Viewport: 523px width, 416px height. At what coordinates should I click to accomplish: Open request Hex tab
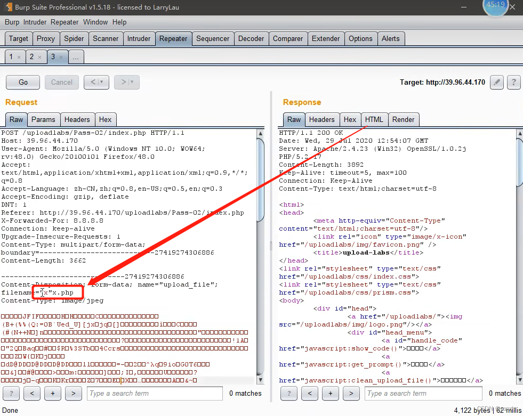pyautogui.click(x=105, y=120)
